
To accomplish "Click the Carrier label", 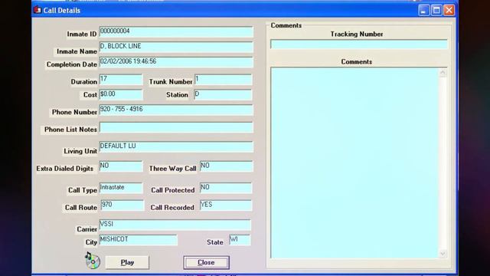I will [87, 229].
